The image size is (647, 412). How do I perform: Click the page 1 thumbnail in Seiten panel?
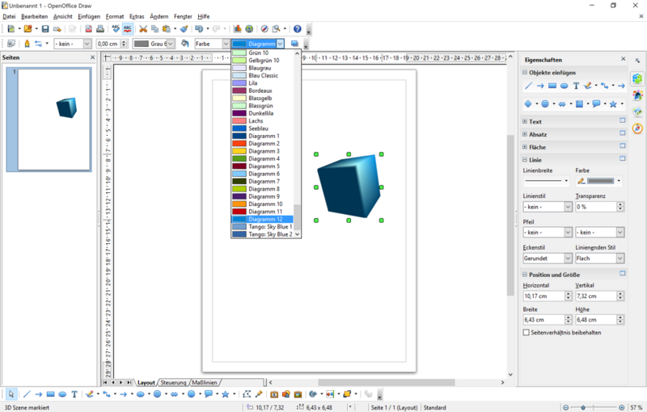54,119
